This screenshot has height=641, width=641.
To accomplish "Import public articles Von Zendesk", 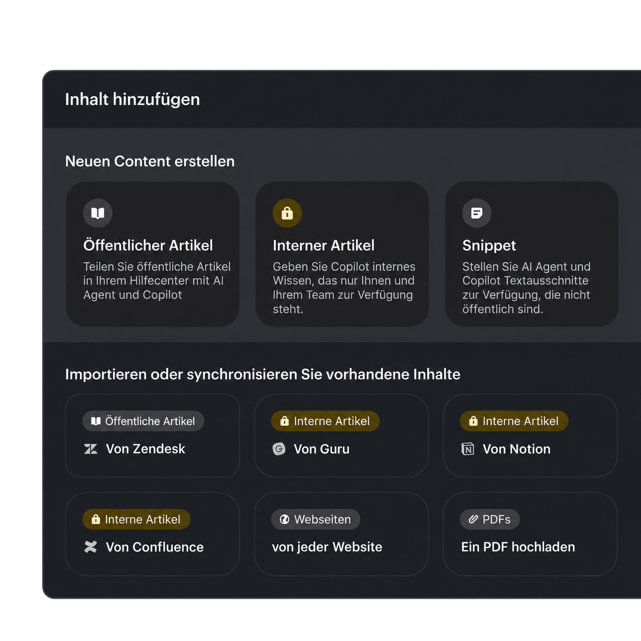I will pyautogui.click(x=152, y=436).
